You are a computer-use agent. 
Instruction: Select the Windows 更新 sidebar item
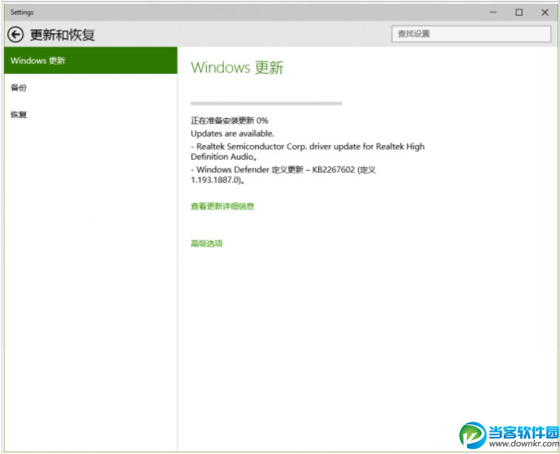coord(91,61)
